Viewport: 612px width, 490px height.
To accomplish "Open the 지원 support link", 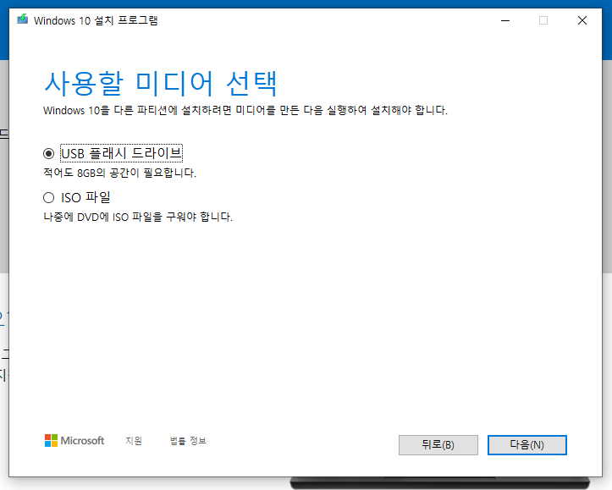I will (134, 441).
